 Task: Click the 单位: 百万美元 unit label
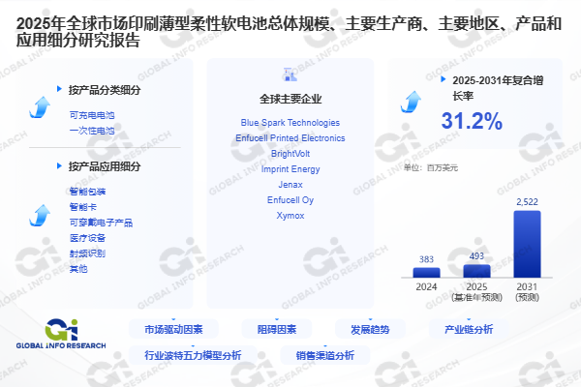click(431, 167)
